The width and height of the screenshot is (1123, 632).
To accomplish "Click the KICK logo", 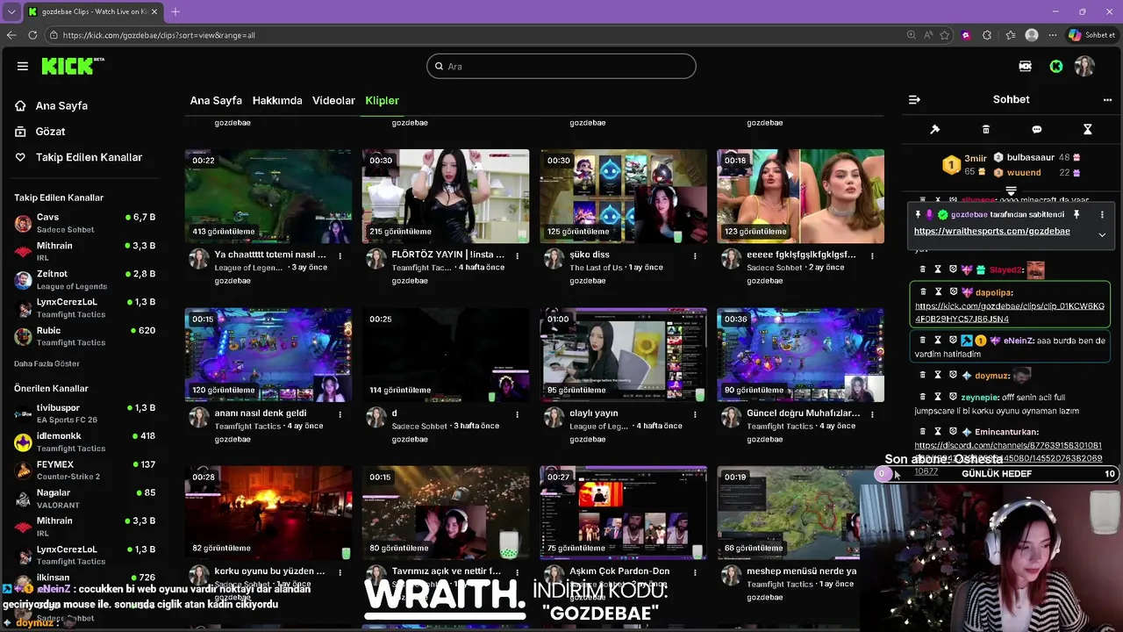I will coord(72,66).
